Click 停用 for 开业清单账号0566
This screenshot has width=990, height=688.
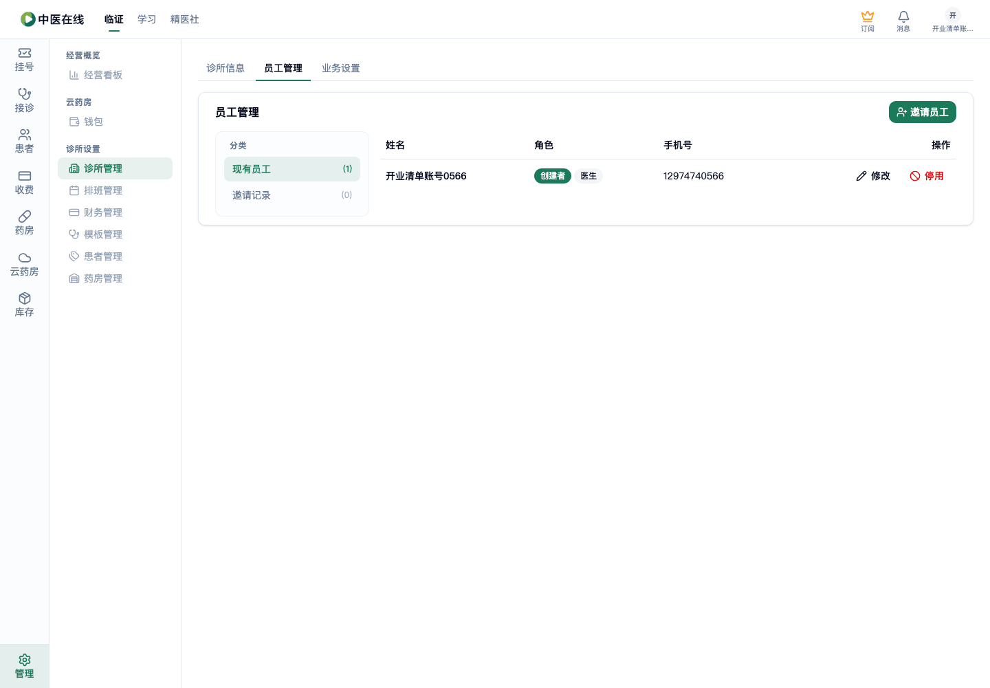tap(927, 176)
